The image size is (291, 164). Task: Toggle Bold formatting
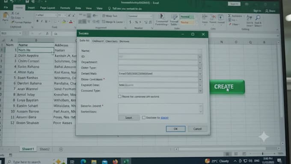coord(38,21)
